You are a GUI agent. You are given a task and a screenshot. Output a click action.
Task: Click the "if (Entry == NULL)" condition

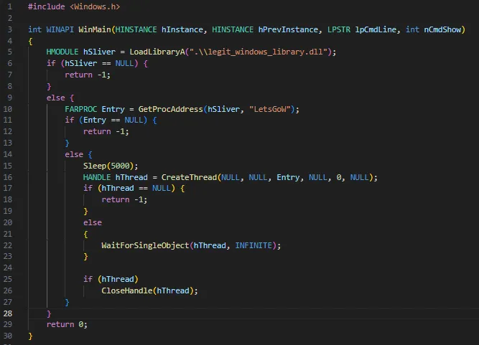click(x=106, y=120)
